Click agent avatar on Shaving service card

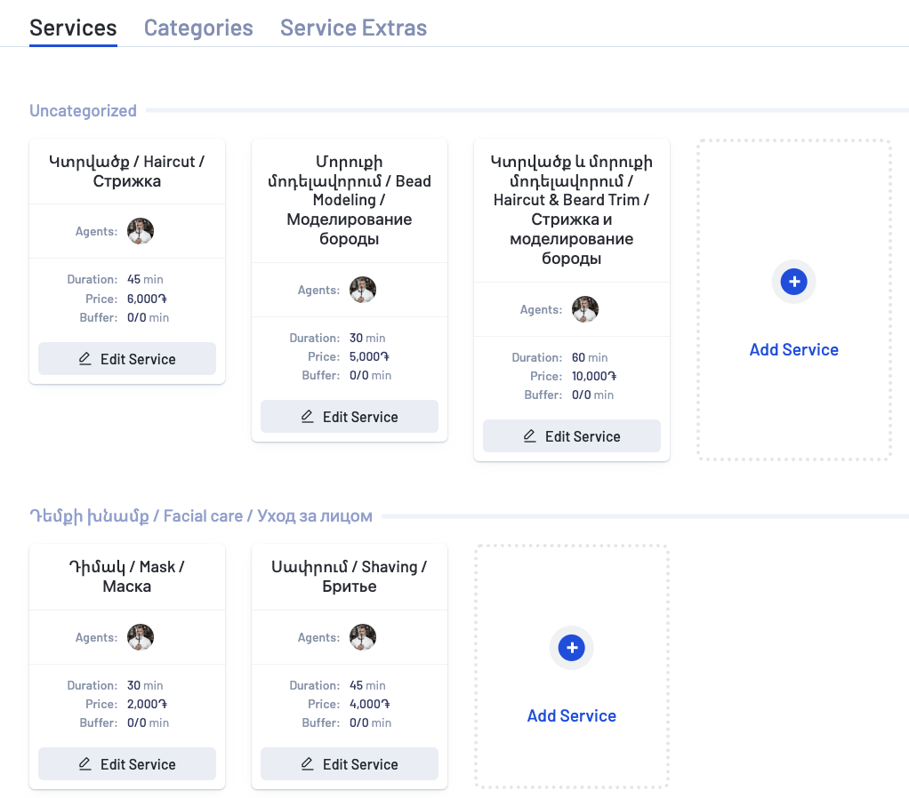pos(363,637)
